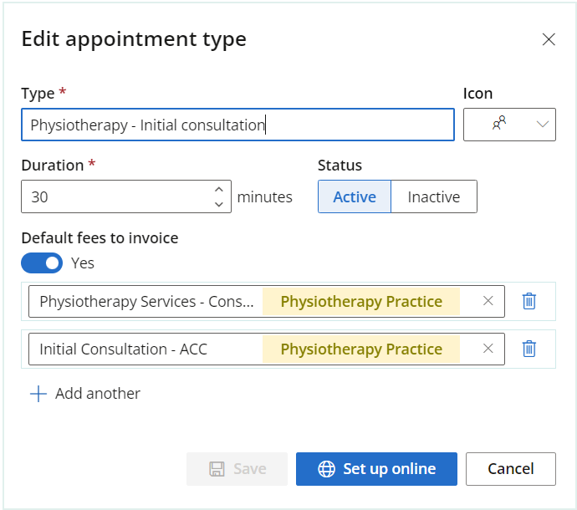The width and height of the screenshot is (577, 510).
Task: Close the Edit appointment type dialog
Action: tap(549, 39)
